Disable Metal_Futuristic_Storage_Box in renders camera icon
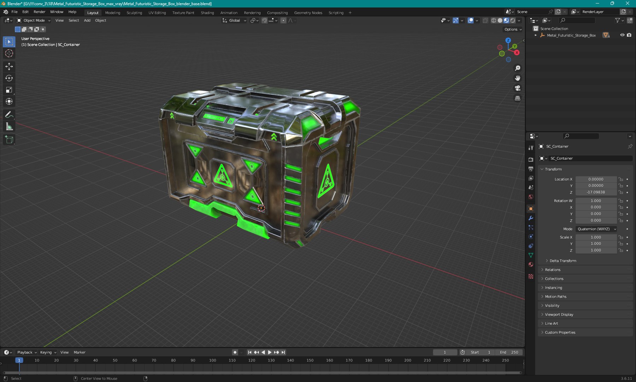The height and width of the screenshot is (382, 636). pyautogui.click(x=629, y=35)
